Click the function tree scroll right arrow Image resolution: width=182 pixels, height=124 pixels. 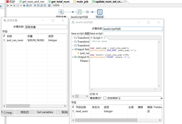(x=87, y=96)
